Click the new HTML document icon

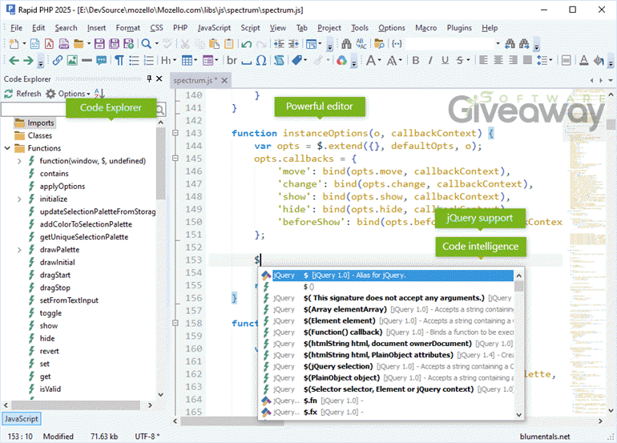coord(35,44)
